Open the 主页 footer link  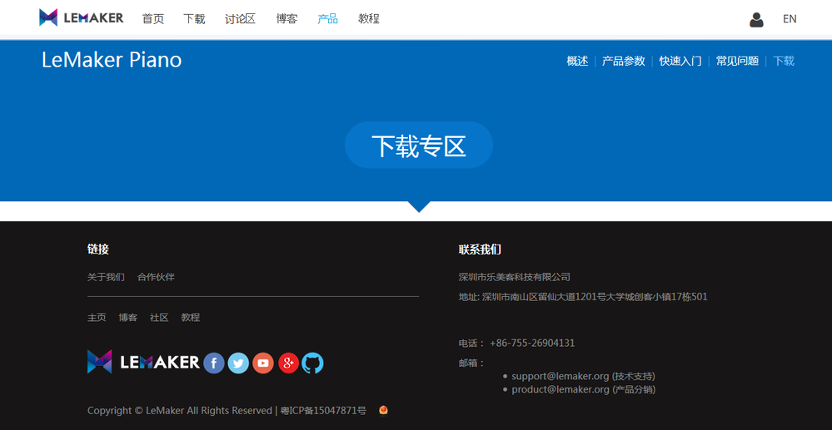97,318
